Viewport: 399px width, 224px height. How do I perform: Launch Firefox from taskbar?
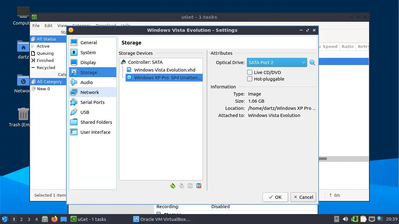pos(55,219)
